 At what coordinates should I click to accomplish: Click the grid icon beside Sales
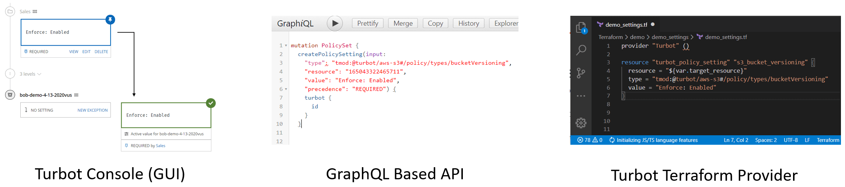35,11
